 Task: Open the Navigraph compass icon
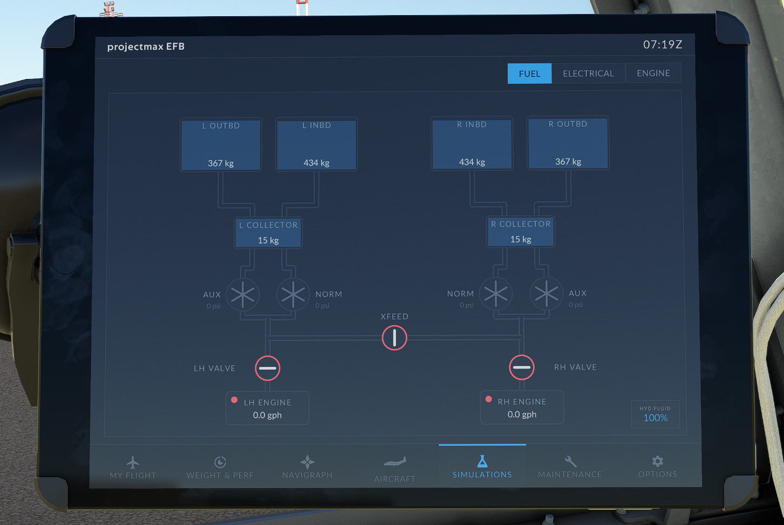(x=307, y=462)
